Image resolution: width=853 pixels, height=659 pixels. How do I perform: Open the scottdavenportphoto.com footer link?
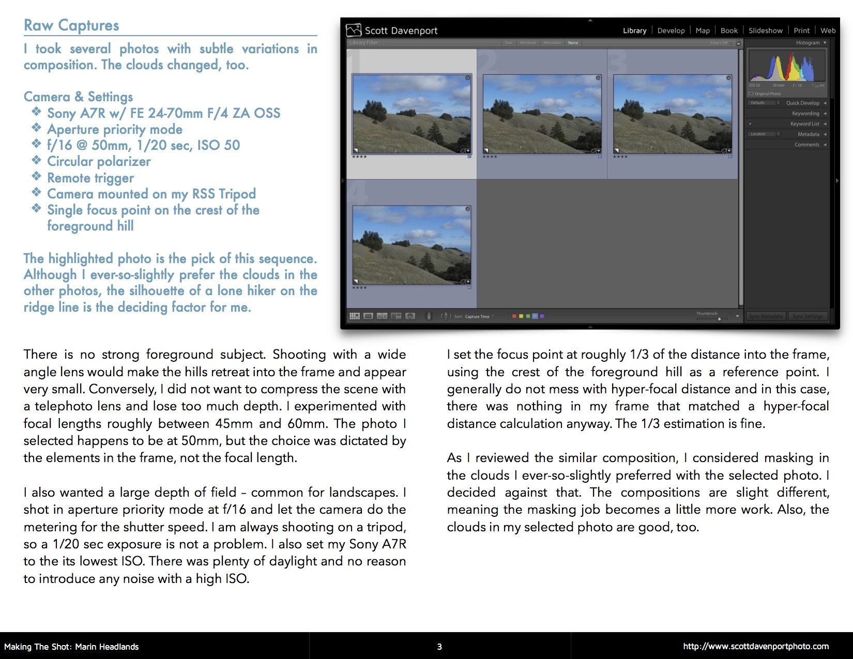[x=756, y=646]
